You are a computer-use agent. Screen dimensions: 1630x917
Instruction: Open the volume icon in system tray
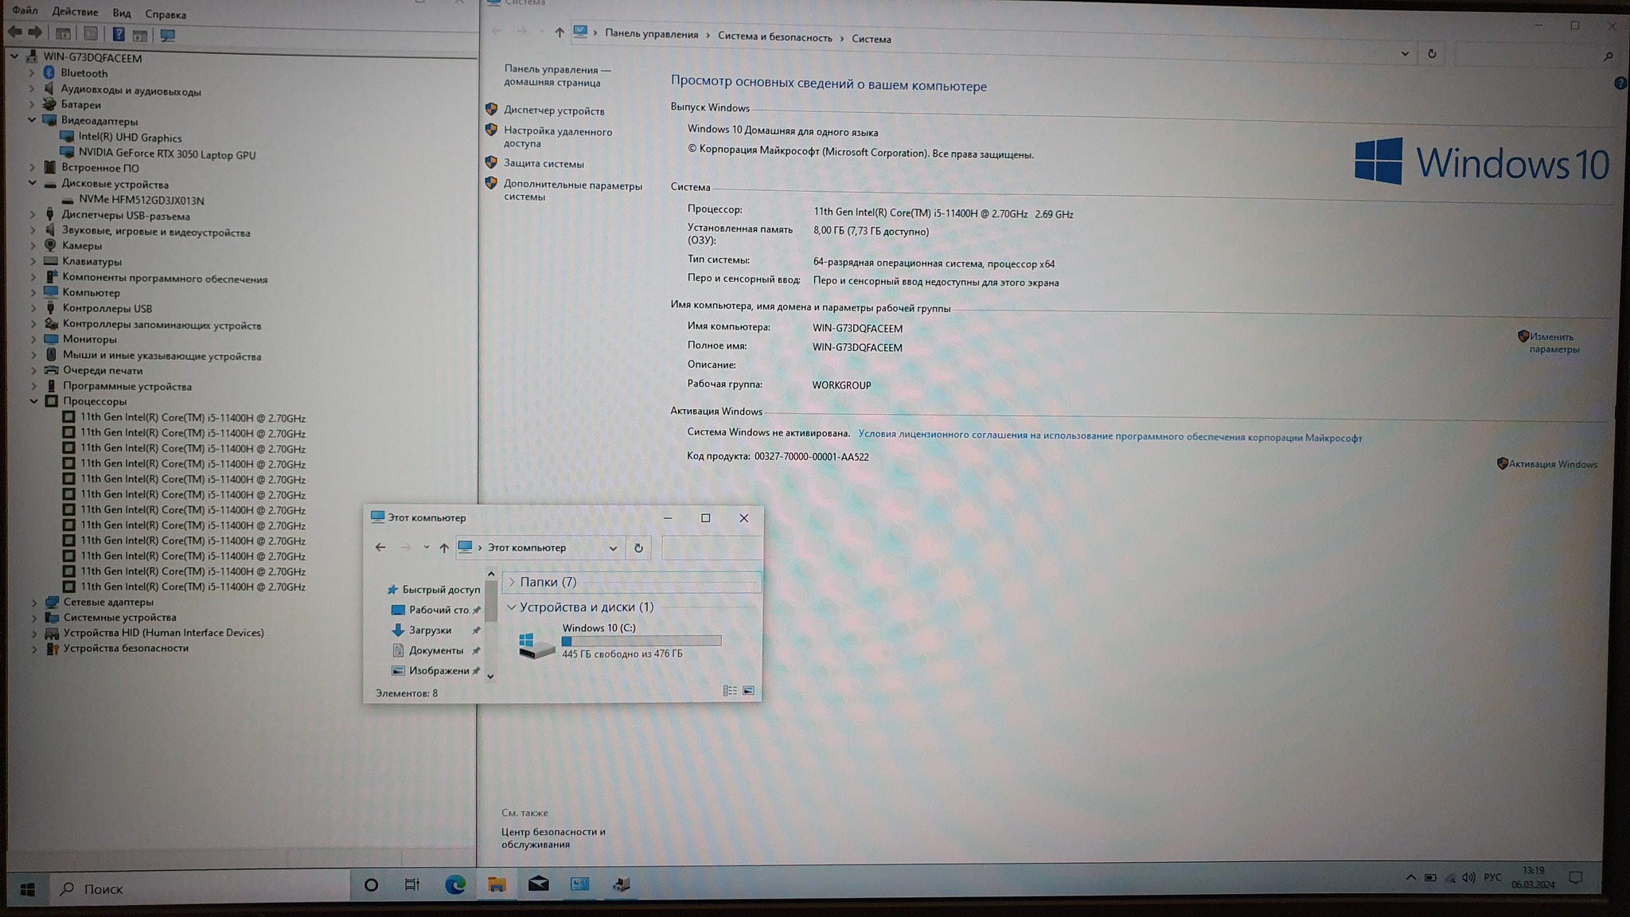1468,877
